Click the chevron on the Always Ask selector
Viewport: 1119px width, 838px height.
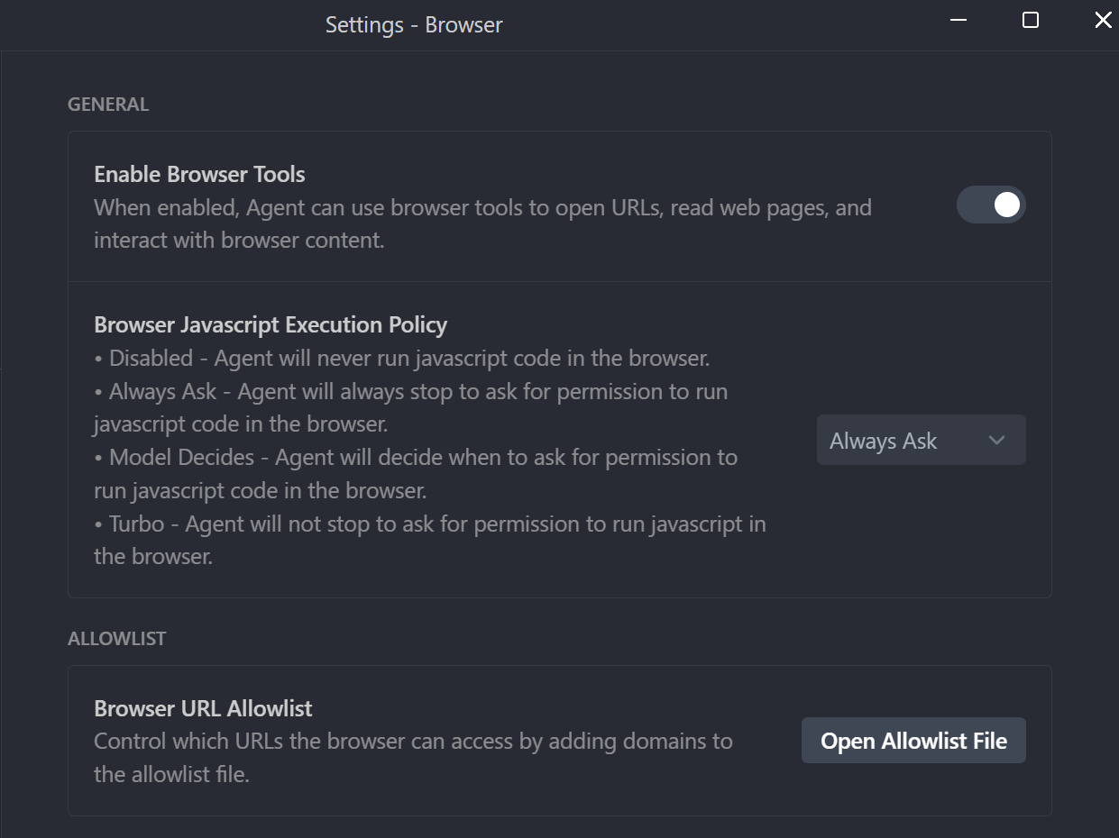point(996,440)
